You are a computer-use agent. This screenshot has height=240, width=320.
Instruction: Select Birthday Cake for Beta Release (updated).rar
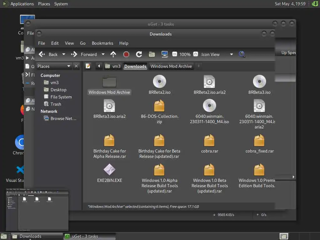point(159,146)
